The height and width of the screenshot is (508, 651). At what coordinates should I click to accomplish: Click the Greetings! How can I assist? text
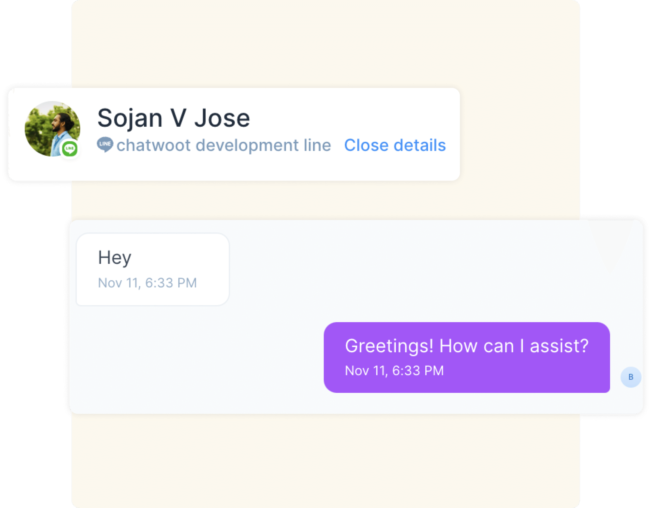(x=467, y=346)
